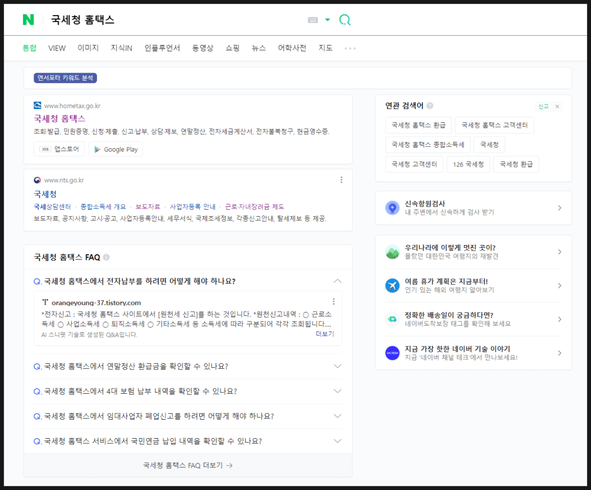Screen dimensions: 591x490
Task: Click the green magnifier search icon
Action: point(345,20)
